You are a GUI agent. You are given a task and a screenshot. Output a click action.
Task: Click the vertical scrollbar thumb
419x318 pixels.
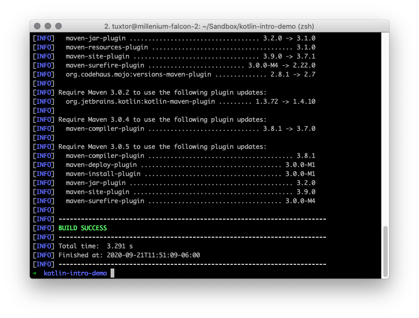point(386,250)
